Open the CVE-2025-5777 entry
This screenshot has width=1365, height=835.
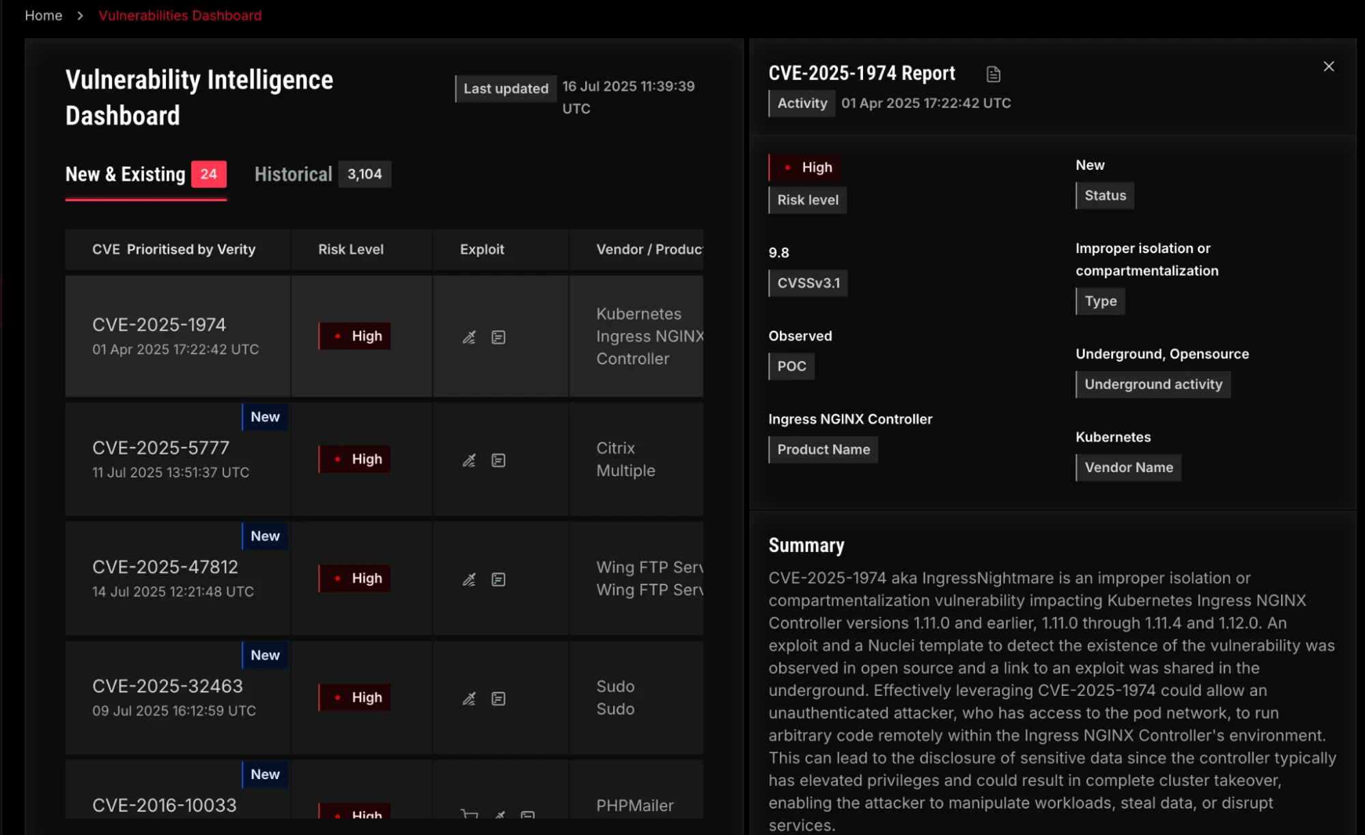161,448
